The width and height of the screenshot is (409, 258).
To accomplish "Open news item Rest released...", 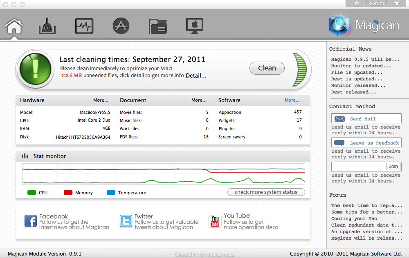I will click(354, 92).
